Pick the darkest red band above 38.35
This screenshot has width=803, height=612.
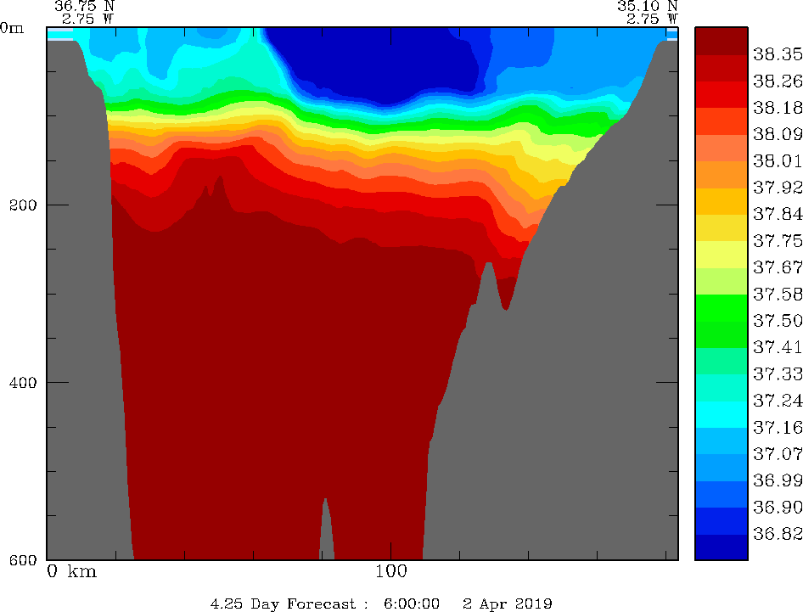[x=721, y=41]
